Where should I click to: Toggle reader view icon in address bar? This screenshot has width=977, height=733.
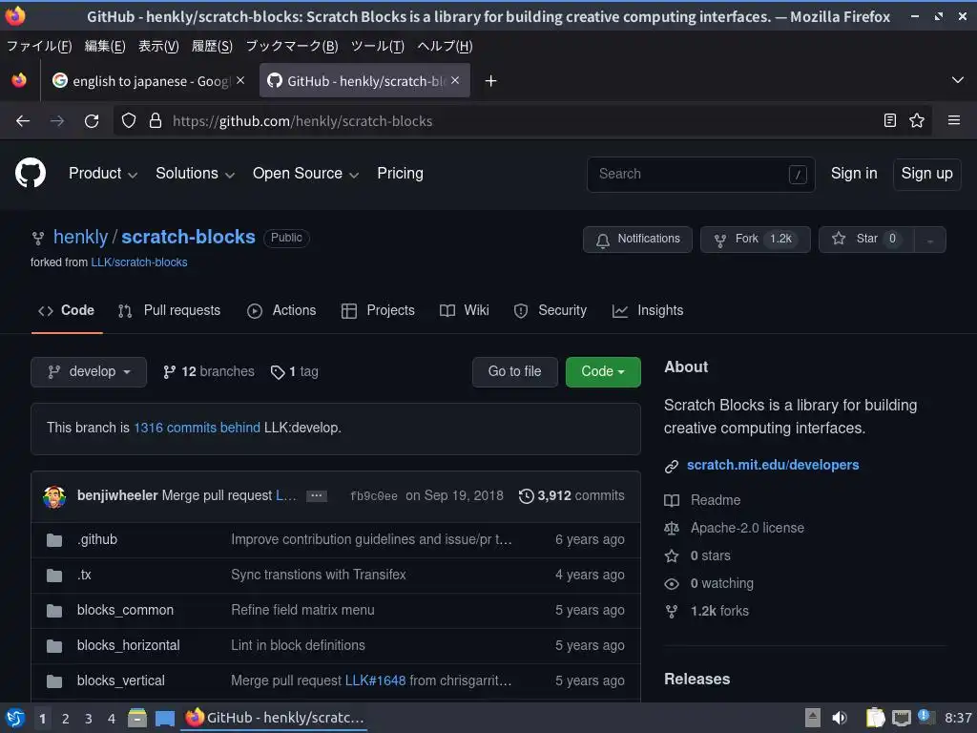890,120
